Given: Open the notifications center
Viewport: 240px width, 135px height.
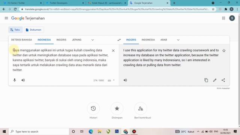Looking at the screenshot, I should [235, 132].
